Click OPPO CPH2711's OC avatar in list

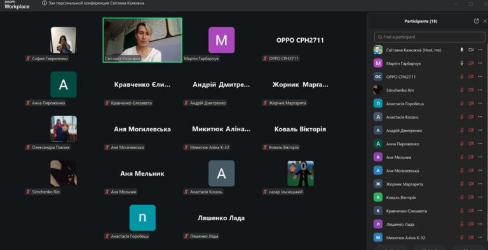click(x=378, y=77)
